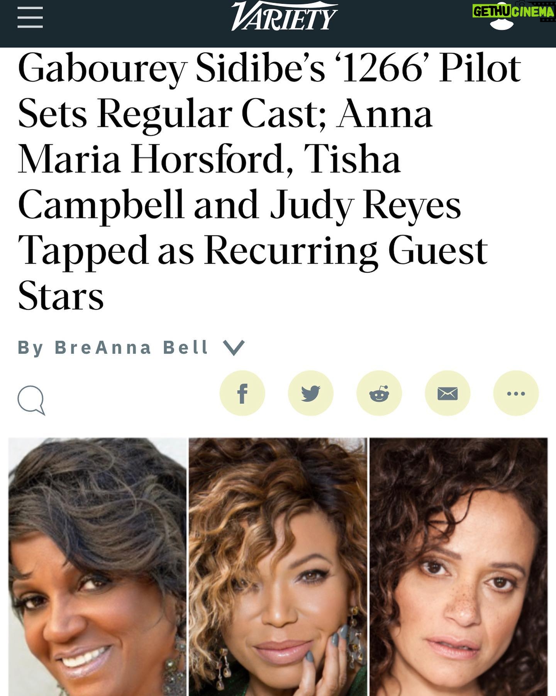Screen dimensions: 556x696
Task: Click the Gethu Cinema watermark
Action: point(514,12)
